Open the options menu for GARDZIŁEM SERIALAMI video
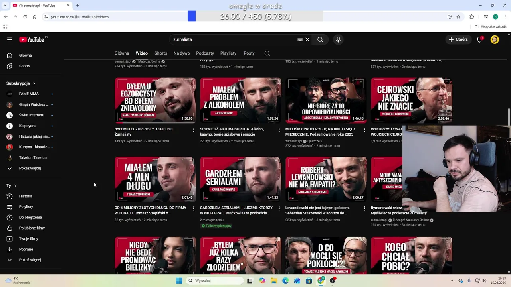The width and height of the screenshot is (511, 287). tap(279, 208)
